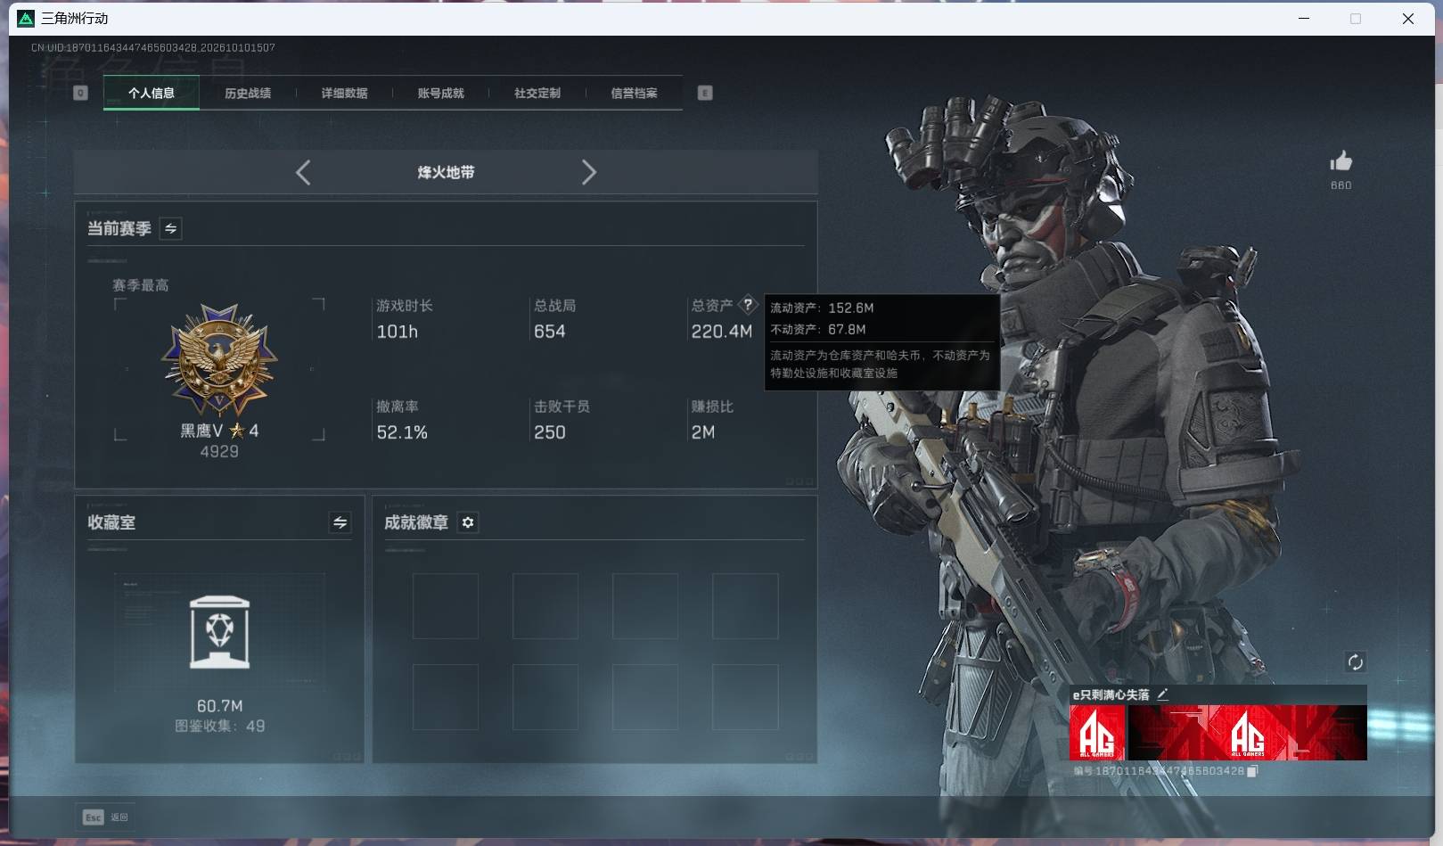Click the 52.1% extraction rate value
This screenshot has width=1443, height=846.
(402, 432)
